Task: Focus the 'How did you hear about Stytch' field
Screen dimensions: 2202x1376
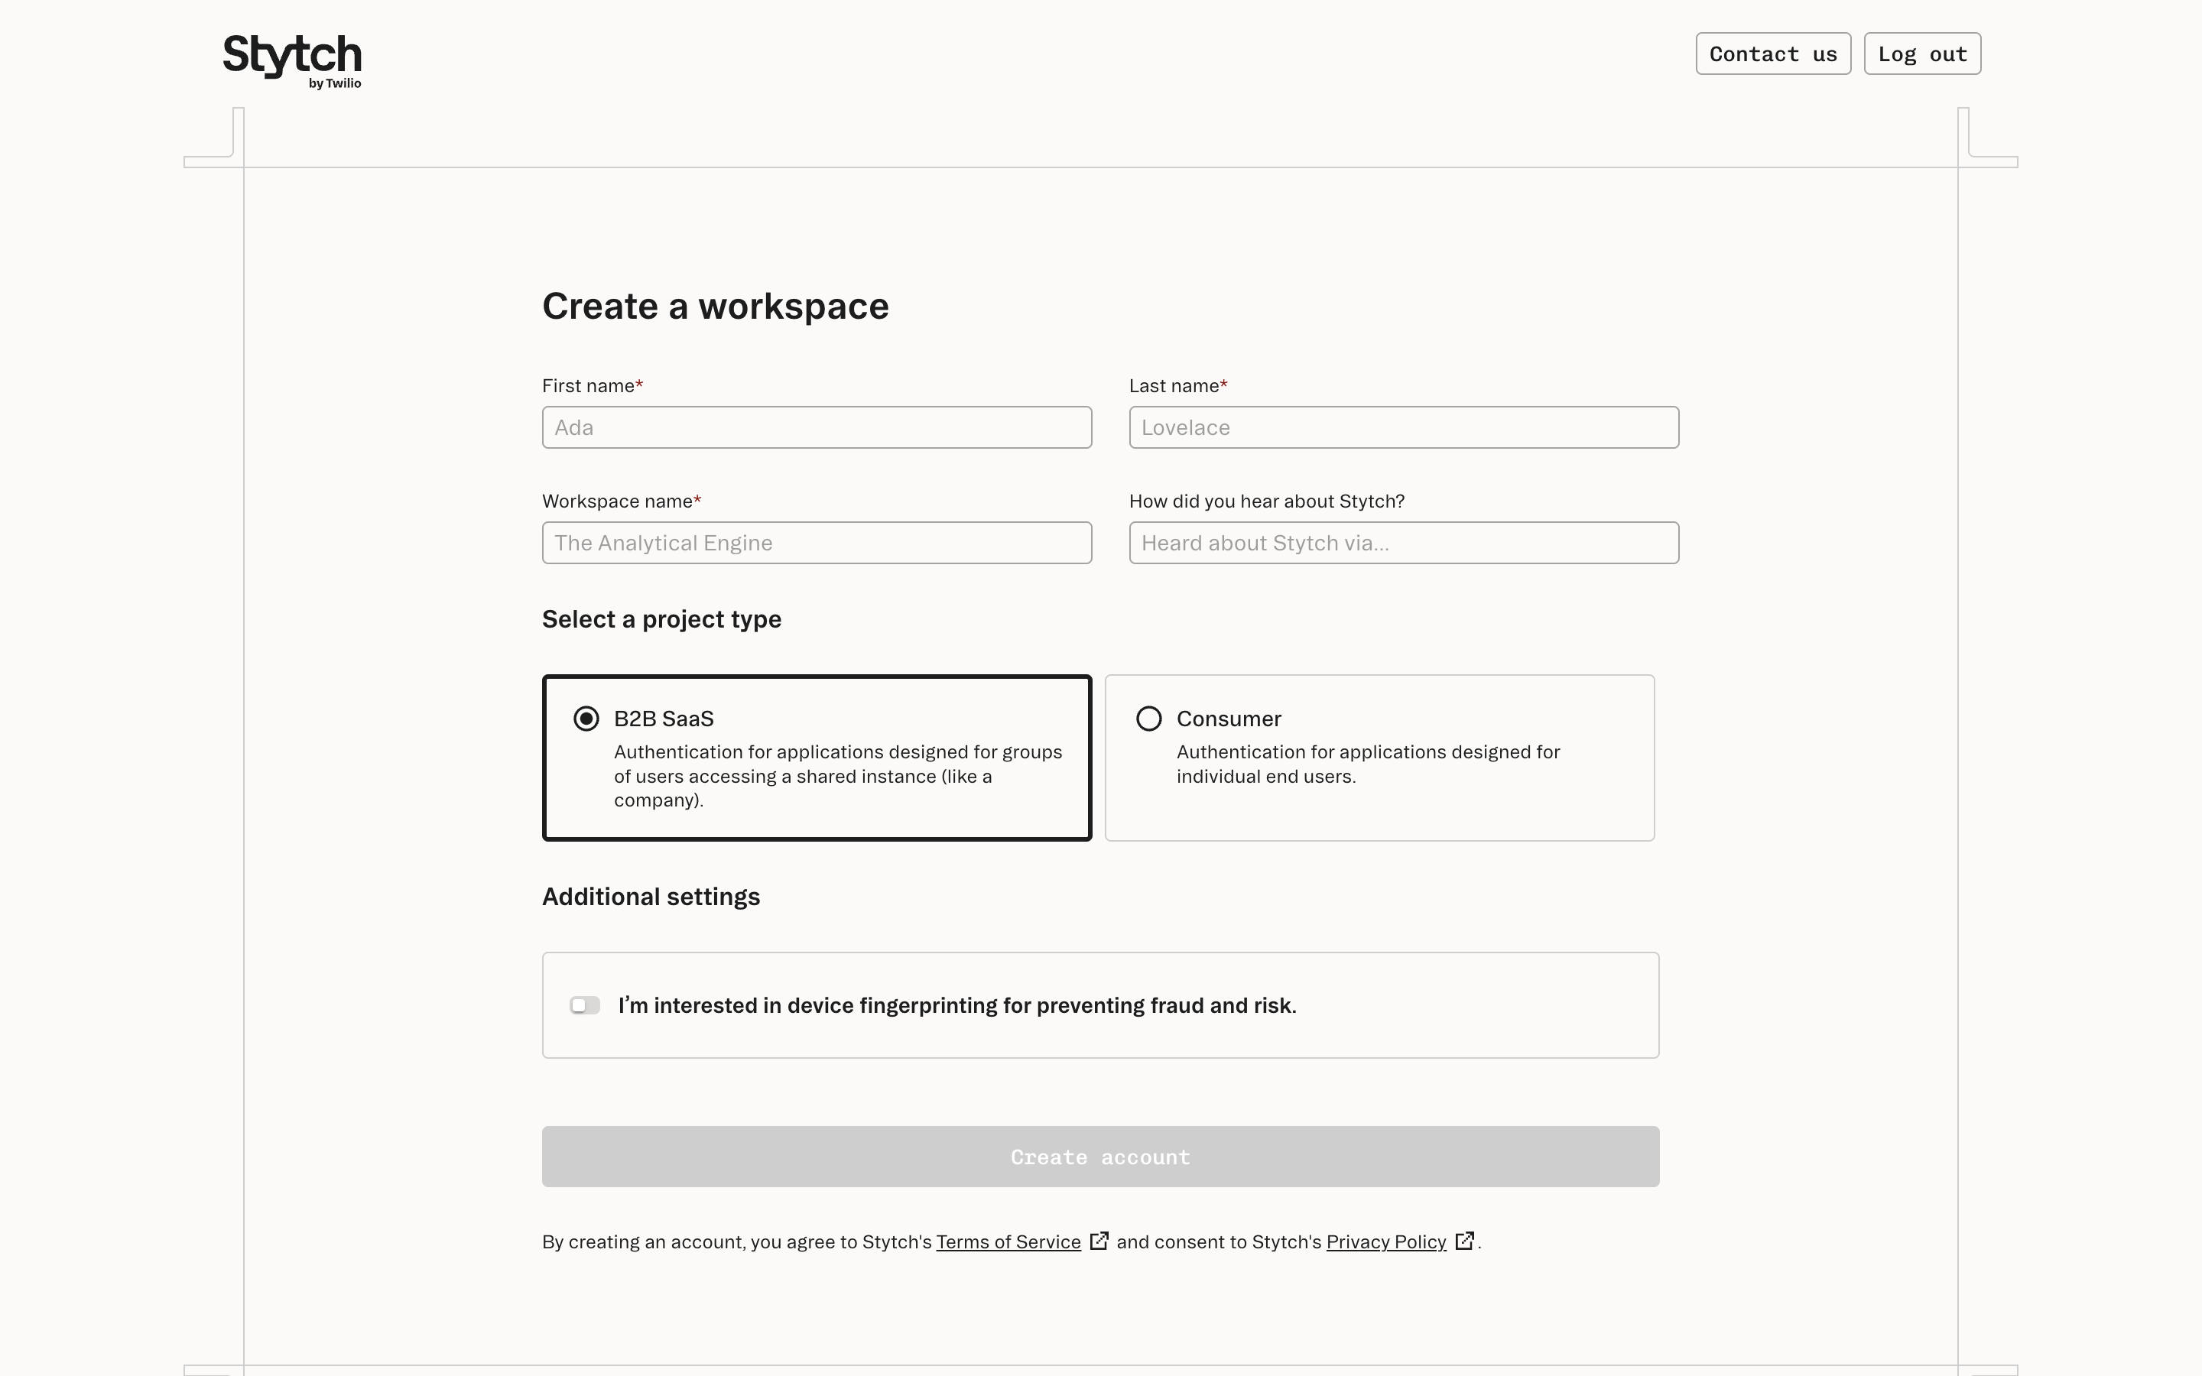Action: 1404,544
